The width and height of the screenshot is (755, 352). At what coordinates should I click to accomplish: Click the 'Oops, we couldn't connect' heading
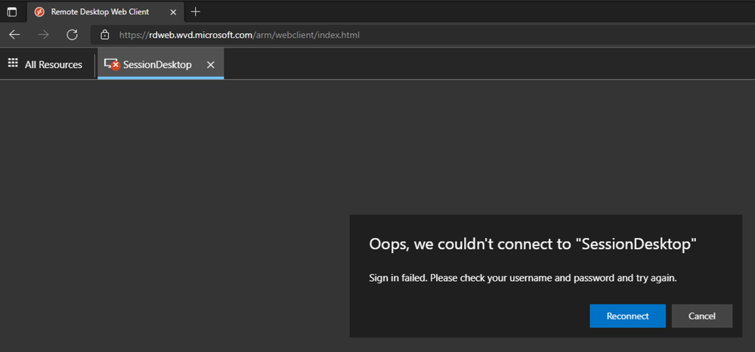pos(533,244)
